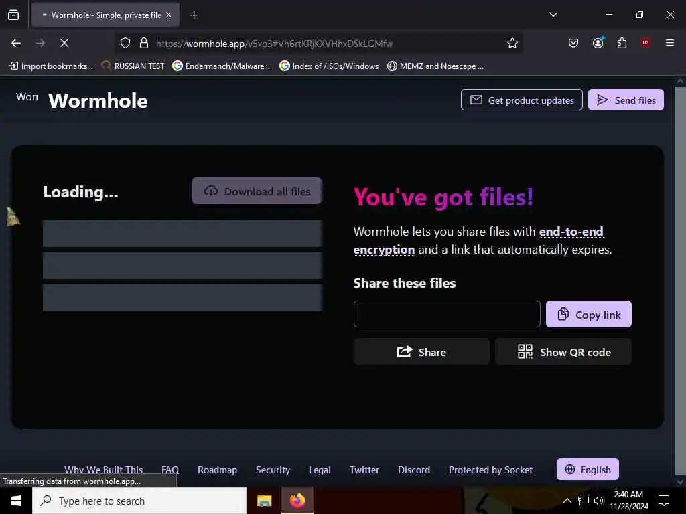Open Roadmap footer link
The image size is (686, 514).
pos(218,470)
